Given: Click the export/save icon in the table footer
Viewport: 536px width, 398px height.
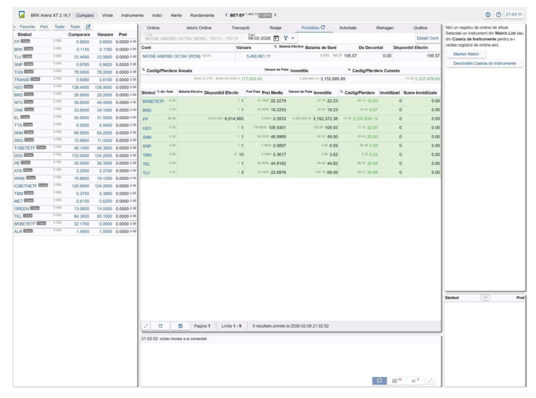Looking at the screenshot, I should coord(180,326).
